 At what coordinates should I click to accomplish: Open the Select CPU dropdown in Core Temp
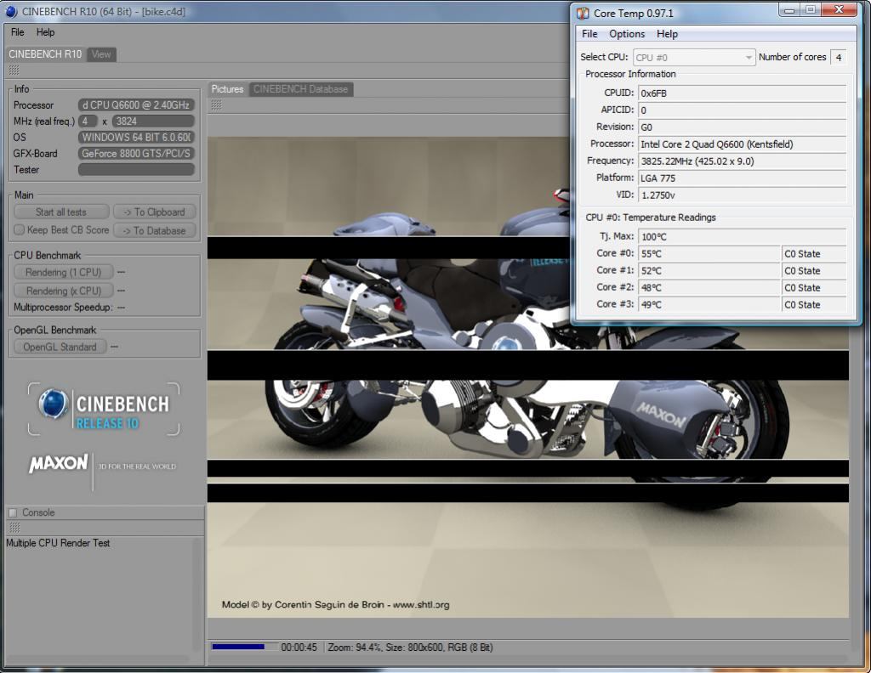click(x=694, y=57)
